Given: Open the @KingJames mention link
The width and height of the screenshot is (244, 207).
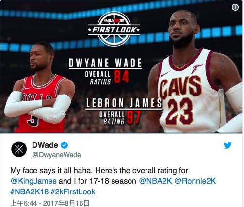Looking at the screenshot, I should point(33,181).
